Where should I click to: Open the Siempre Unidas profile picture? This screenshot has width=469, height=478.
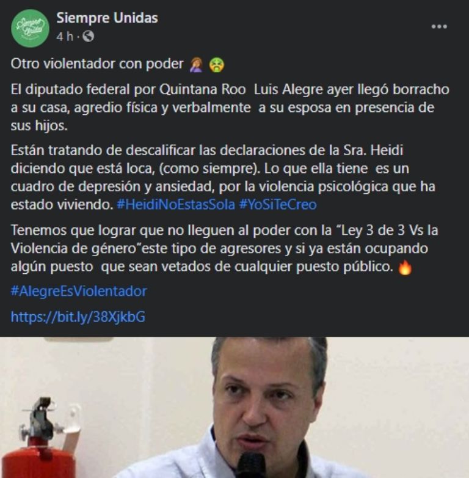click(30, 28)
